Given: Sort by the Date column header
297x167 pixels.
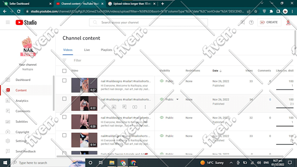Looking at the screenshot, I should (x=217, y=71).
